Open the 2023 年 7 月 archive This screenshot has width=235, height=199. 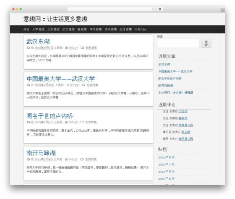pyautogui.click(x=166, y=164)
